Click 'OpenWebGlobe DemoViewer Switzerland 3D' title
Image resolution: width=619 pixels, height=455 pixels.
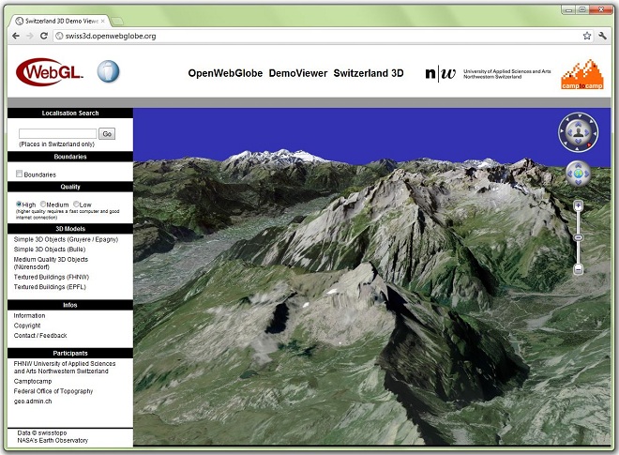click(x=295, y=73)
